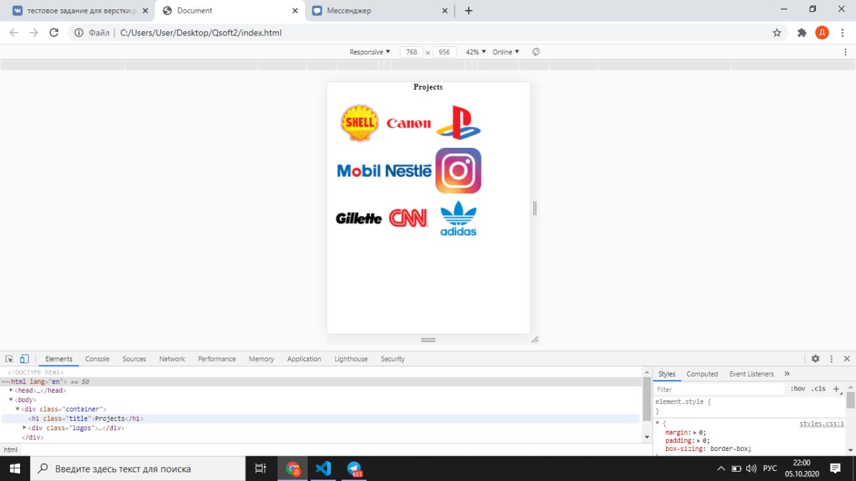This screenshot has width=856, height=481.
Task: Click the Shell logo image
Action: (x=360, y=123)
